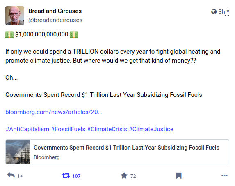Open the bloomberg.com article link
This screenshot has height=186, width=235.
54,112
